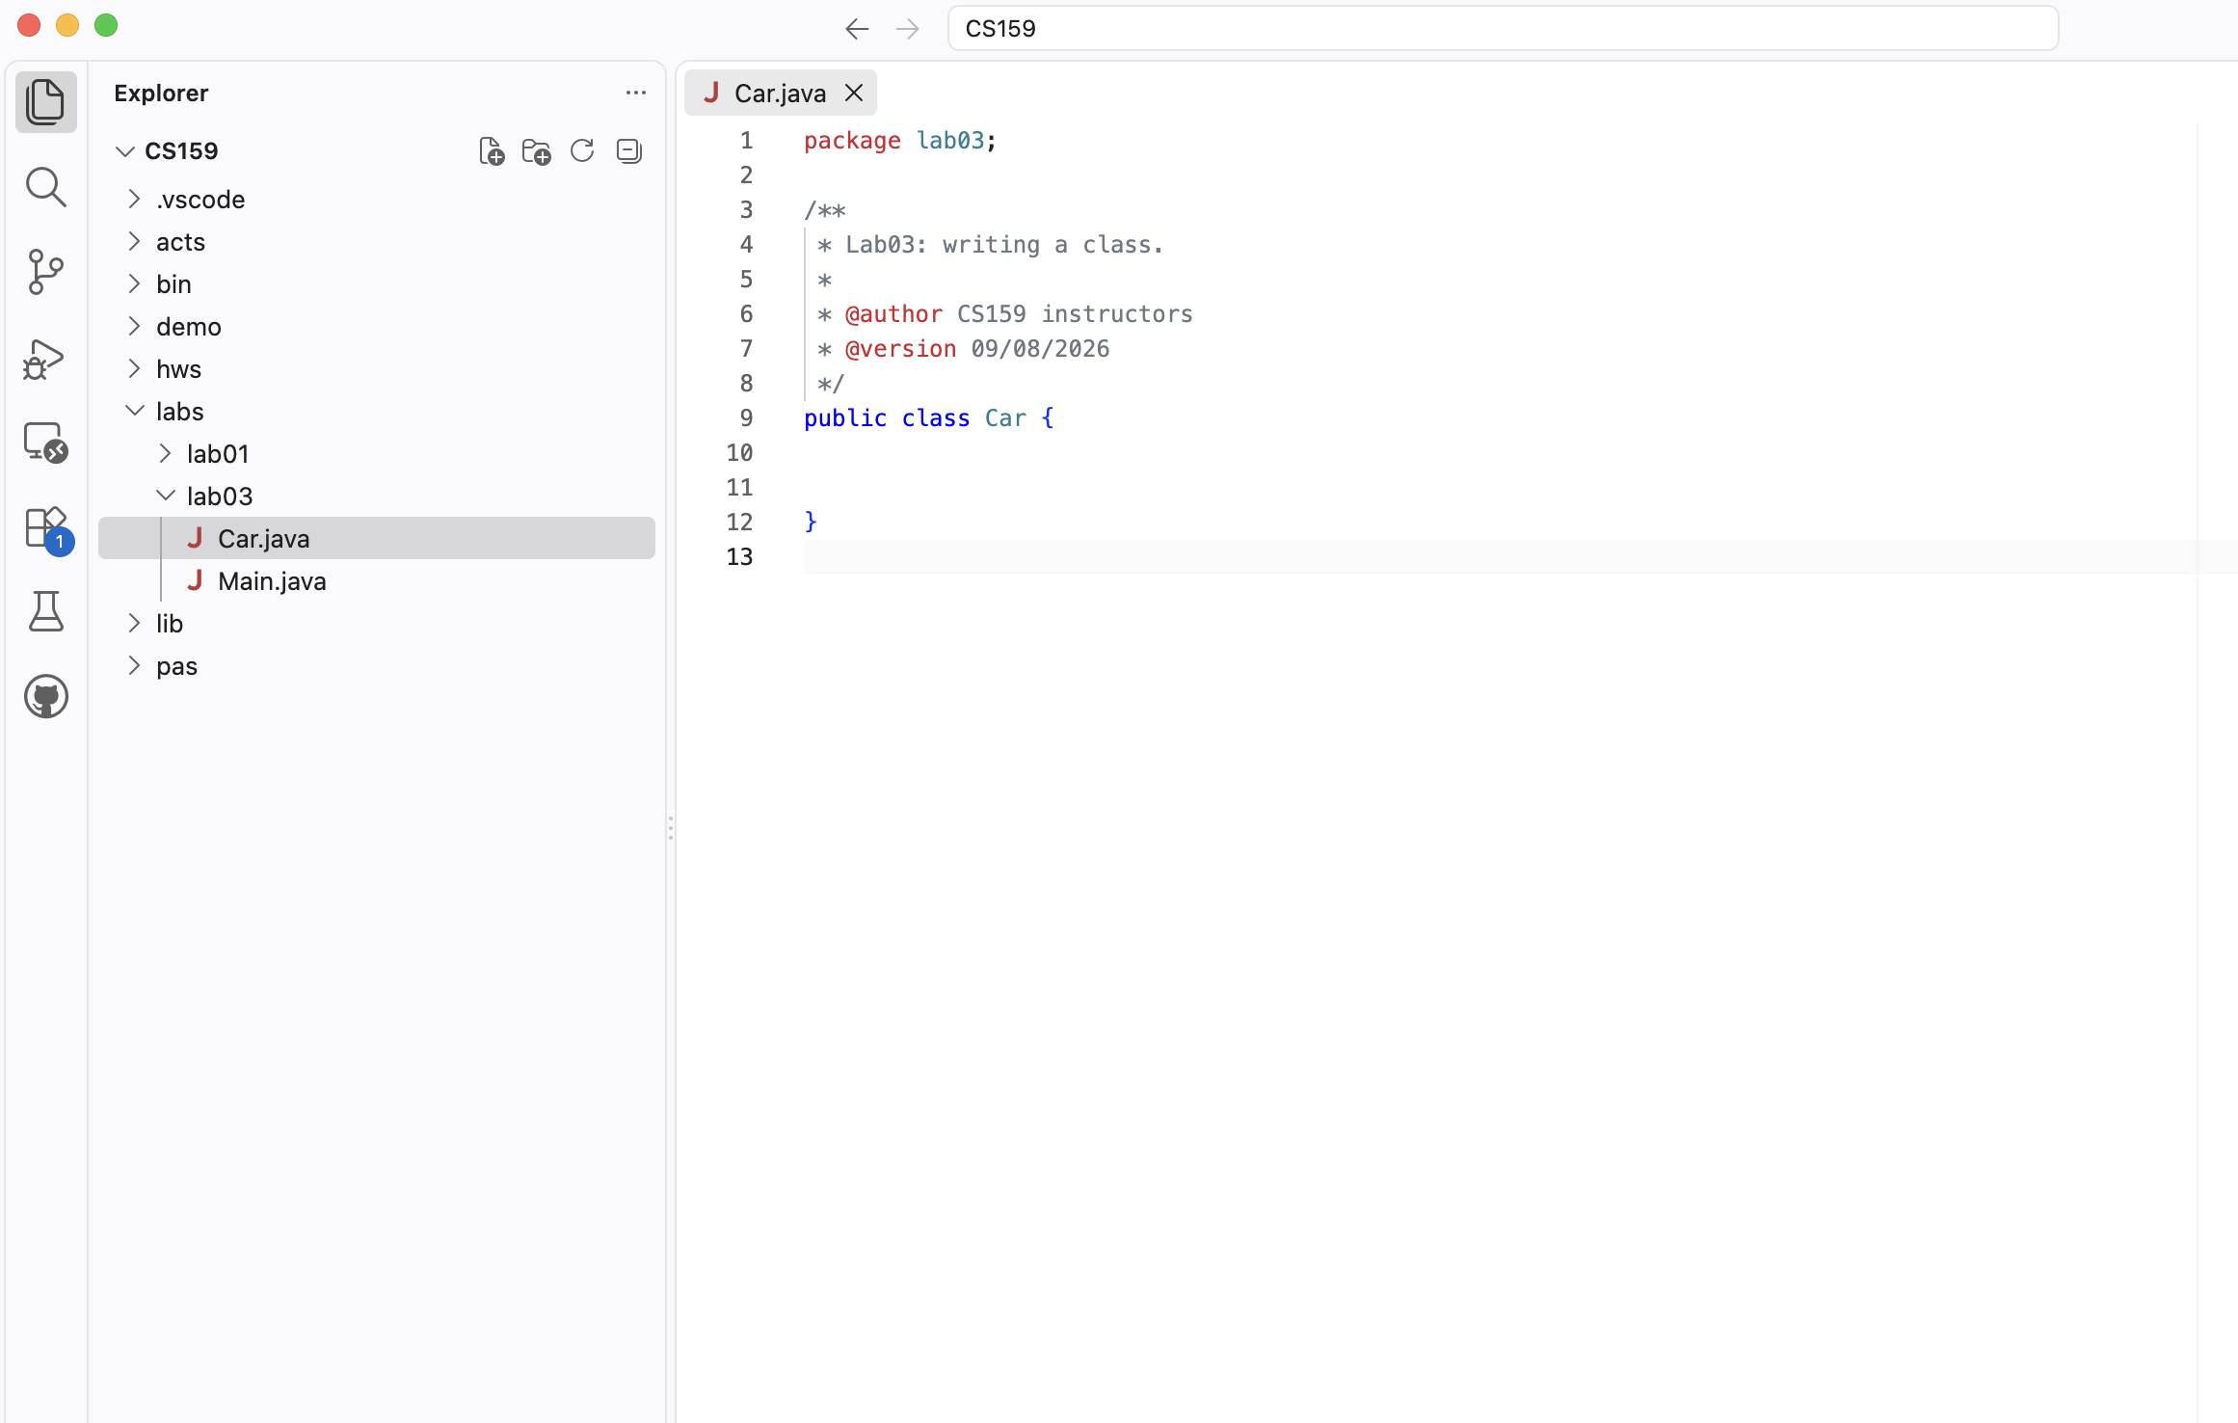Open the Search view

[45, 187]
